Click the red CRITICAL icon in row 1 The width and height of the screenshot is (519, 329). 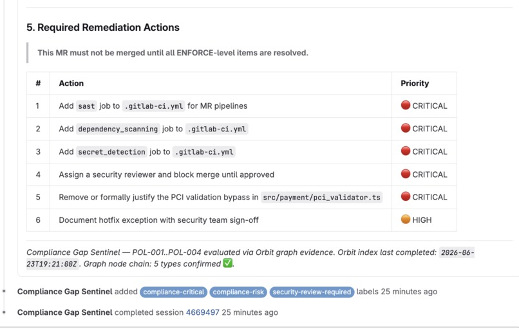tap(406, 105)
